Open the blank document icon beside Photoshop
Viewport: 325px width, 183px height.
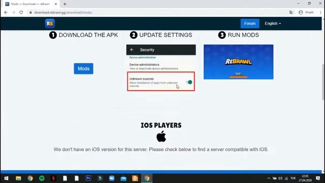pyautogui.click(x=77, y=178)
